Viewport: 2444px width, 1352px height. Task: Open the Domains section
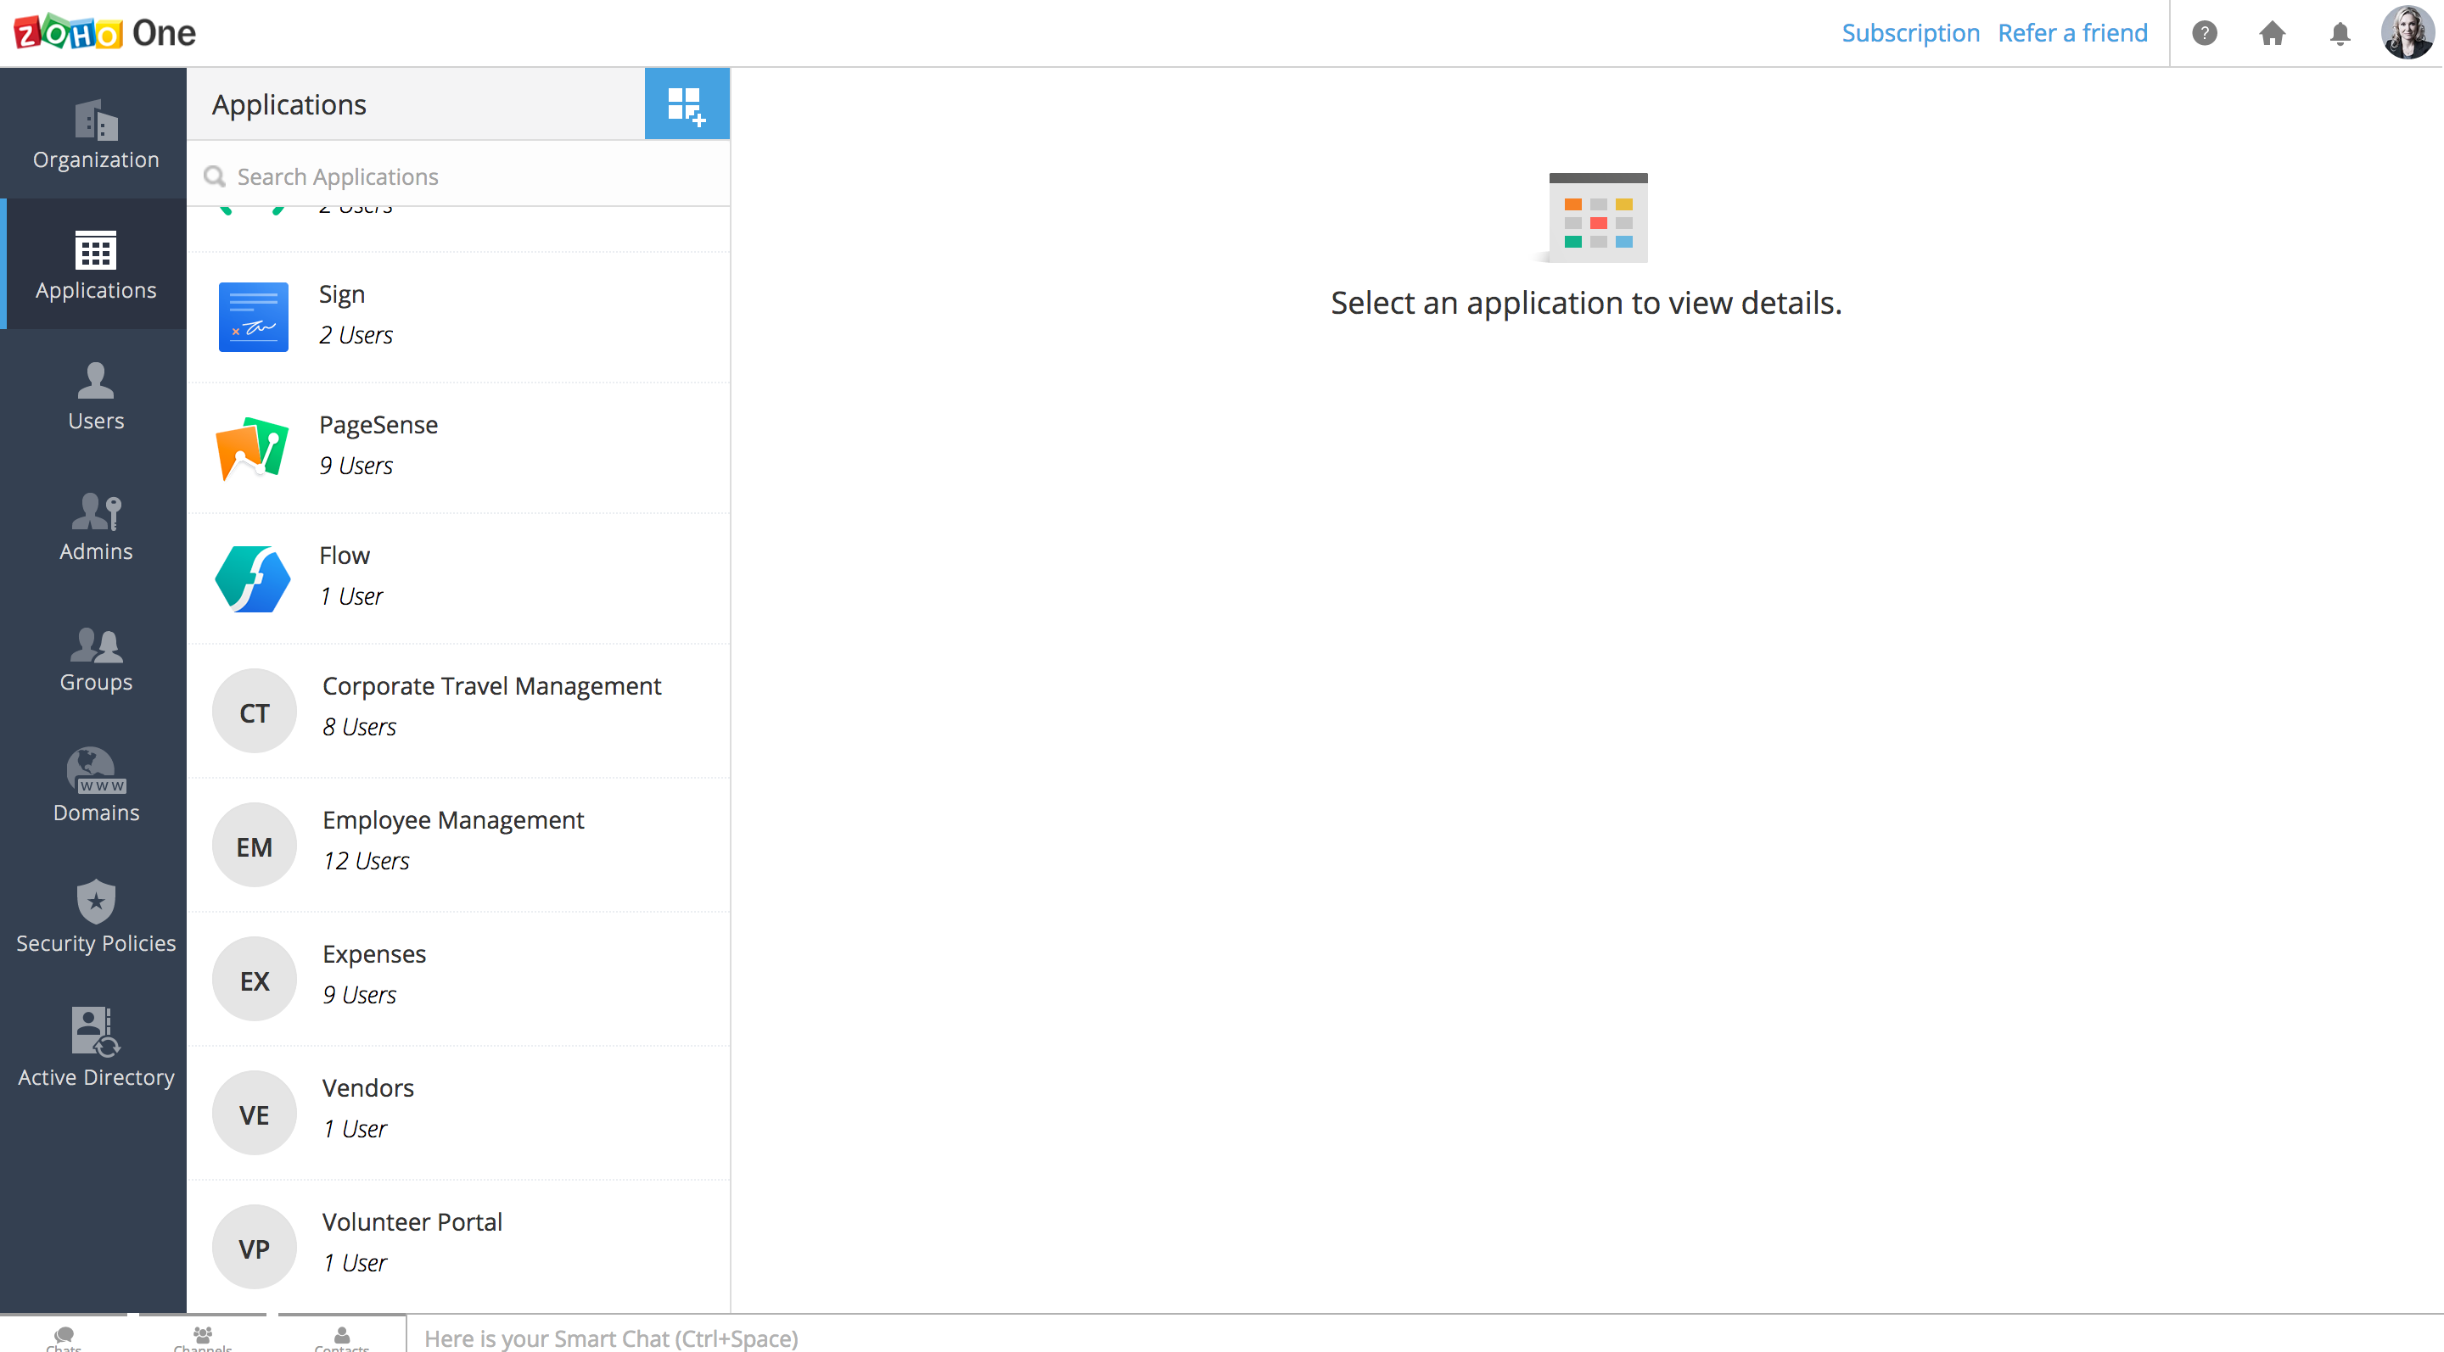tap(95, 788)
